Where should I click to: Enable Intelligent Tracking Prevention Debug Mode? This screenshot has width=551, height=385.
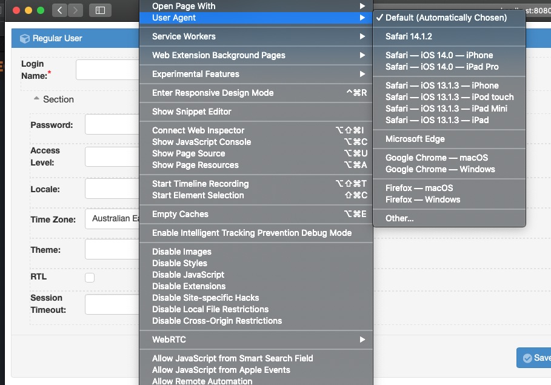[256, 233]
